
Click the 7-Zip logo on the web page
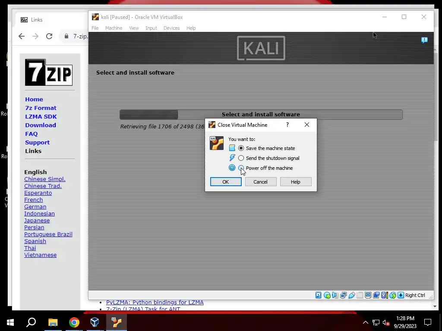coord(49,72)
